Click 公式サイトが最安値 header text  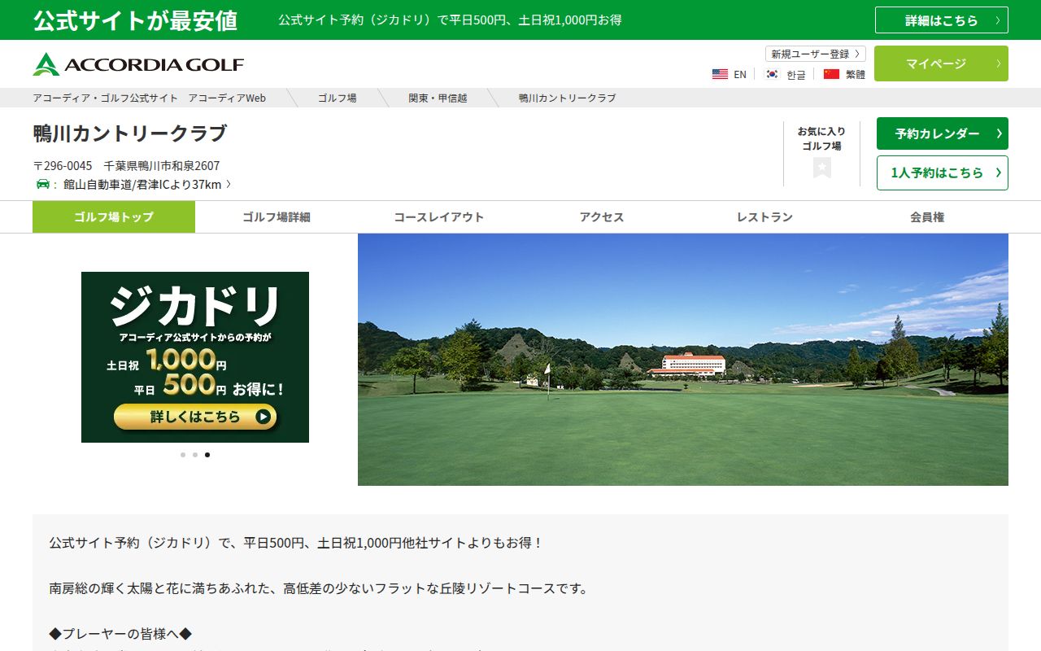pos(135,20)
